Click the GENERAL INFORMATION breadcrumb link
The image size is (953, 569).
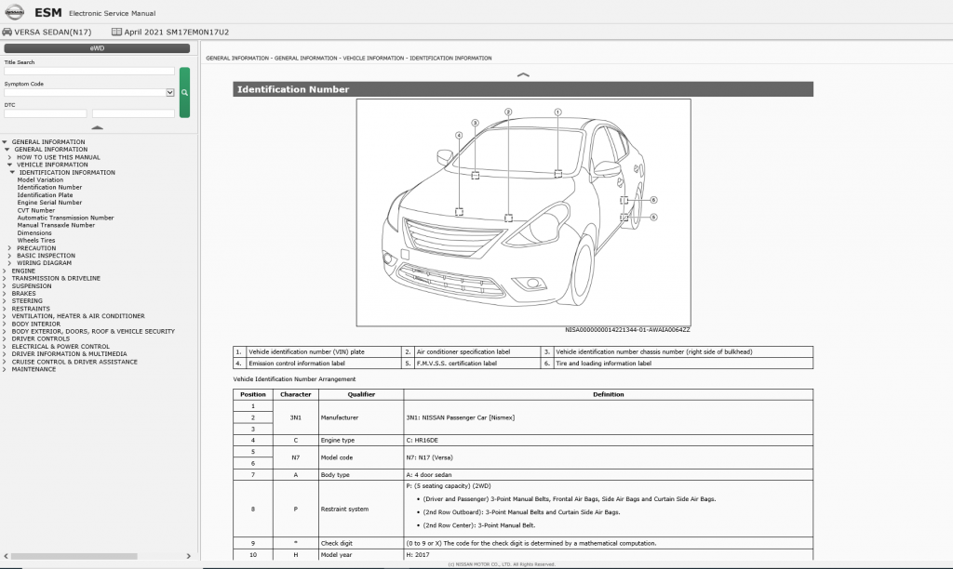click(x=240, y=58)
